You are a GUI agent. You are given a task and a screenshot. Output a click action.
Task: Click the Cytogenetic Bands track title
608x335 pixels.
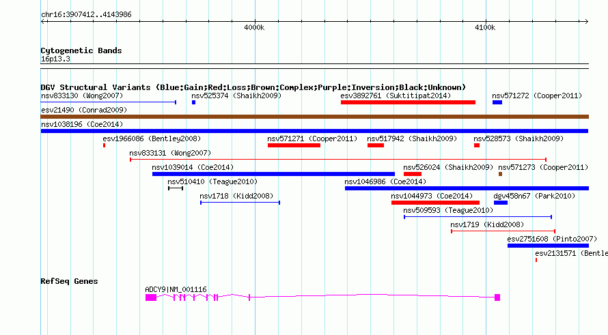[81, 50]
